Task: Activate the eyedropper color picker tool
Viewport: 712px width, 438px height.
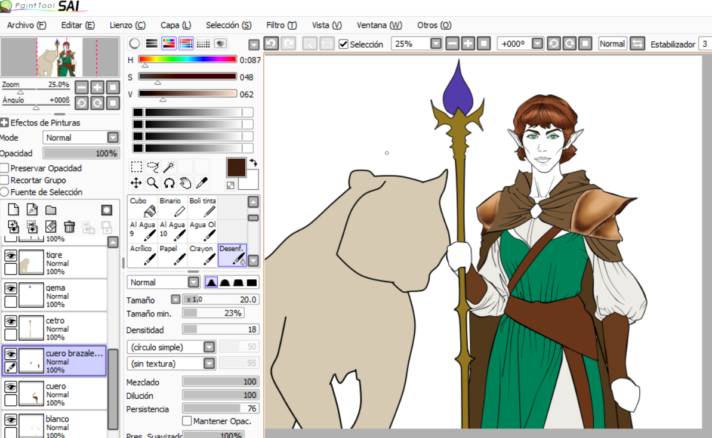Action: [x=202, y=183]
